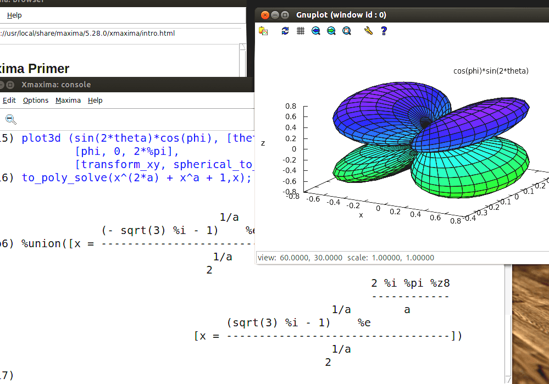Copy the plot to the clipboard
The image size is (549, 384).
263,31
